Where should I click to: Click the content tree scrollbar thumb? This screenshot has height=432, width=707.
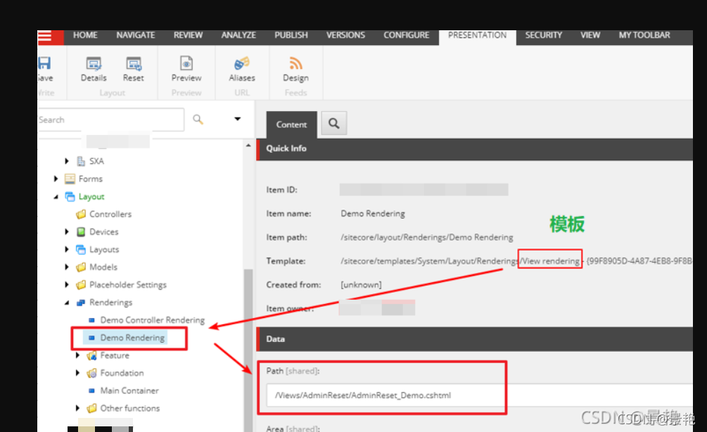pos(248,350)
